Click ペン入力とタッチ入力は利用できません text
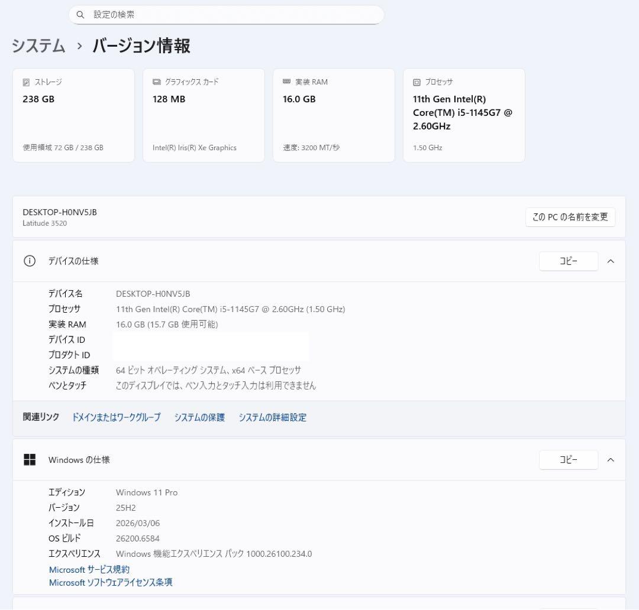 [215, 385]
